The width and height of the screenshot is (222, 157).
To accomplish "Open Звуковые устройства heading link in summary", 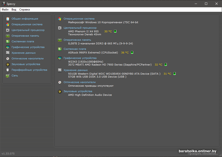I will click(x=78, y=91).
